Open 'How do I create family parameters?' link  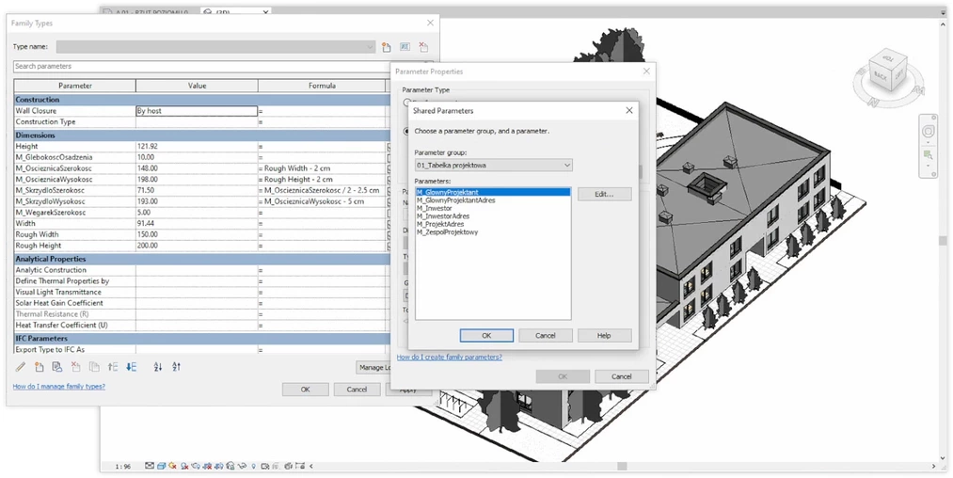click(x=449, y=357)
